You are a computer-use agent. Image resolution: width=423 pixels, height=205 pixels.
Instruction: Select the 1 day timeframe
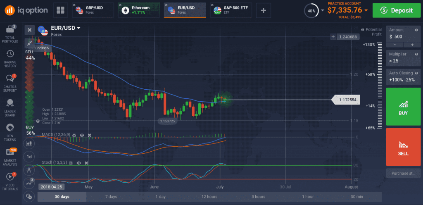point(160,197)
